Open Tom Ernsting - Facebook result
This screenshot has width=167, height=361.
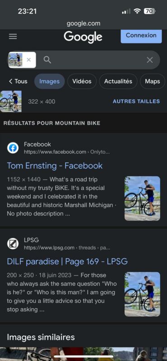coord(55,166)
